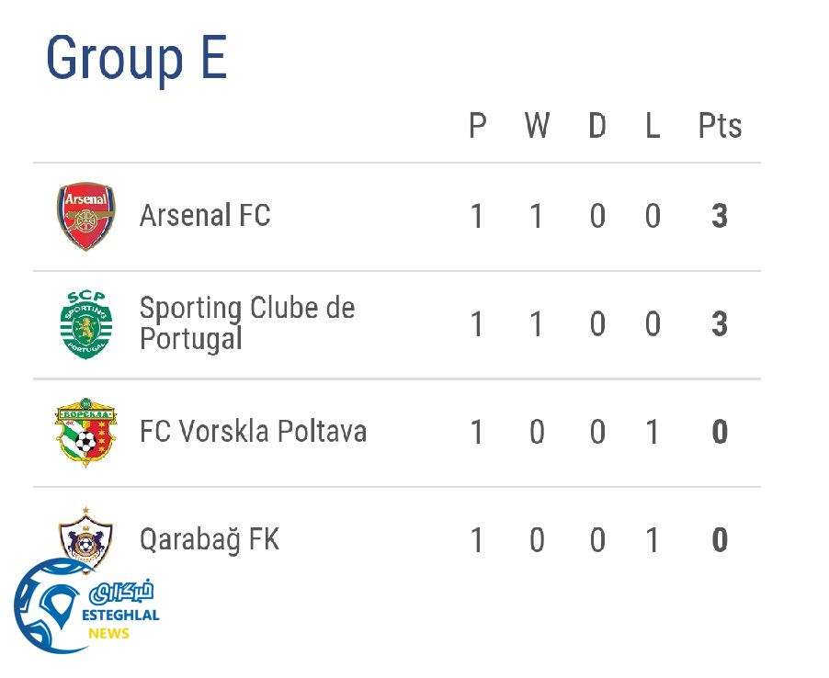
Task: Click the Pts column header
Action: [x=720, y=127]
